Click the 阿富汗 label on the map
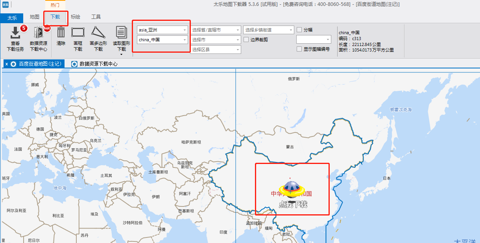The image size is (480, 243). [x=185, y=193]
